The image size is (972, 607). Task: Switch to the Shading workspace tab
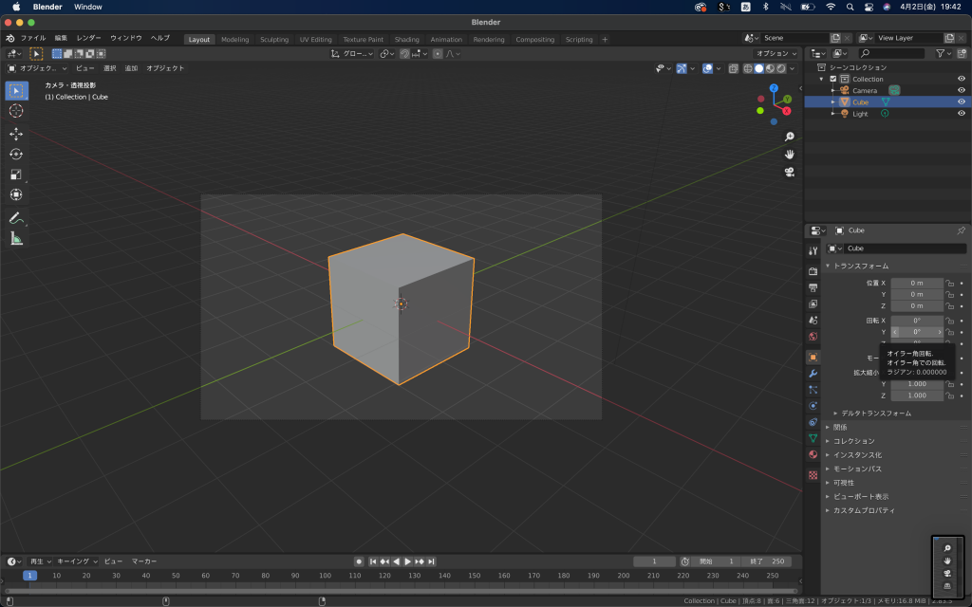click(x=406, y=40)
